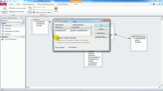The width and height of the screenshot is (163, 91).
Task: Click key icon beside CODEINDEMNITE field
Action: click(x=134, y=38)
